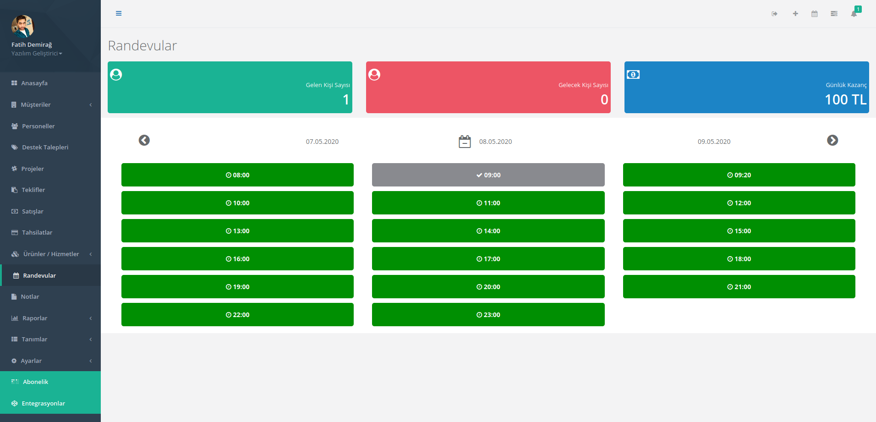Open Anasayfa in the sidebar
The height and width of the screenshot is (422, 876).
click(x=50, y=83)
